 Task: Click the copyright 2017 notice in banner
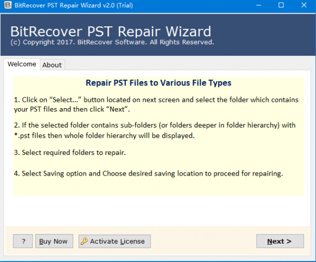pos(112,42)
